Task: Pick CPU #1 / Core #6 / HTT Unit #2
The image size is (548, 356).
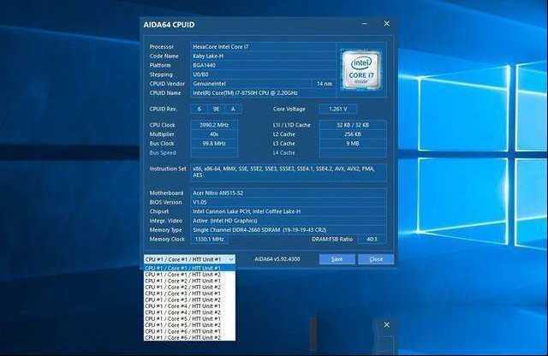Action: 189,337
